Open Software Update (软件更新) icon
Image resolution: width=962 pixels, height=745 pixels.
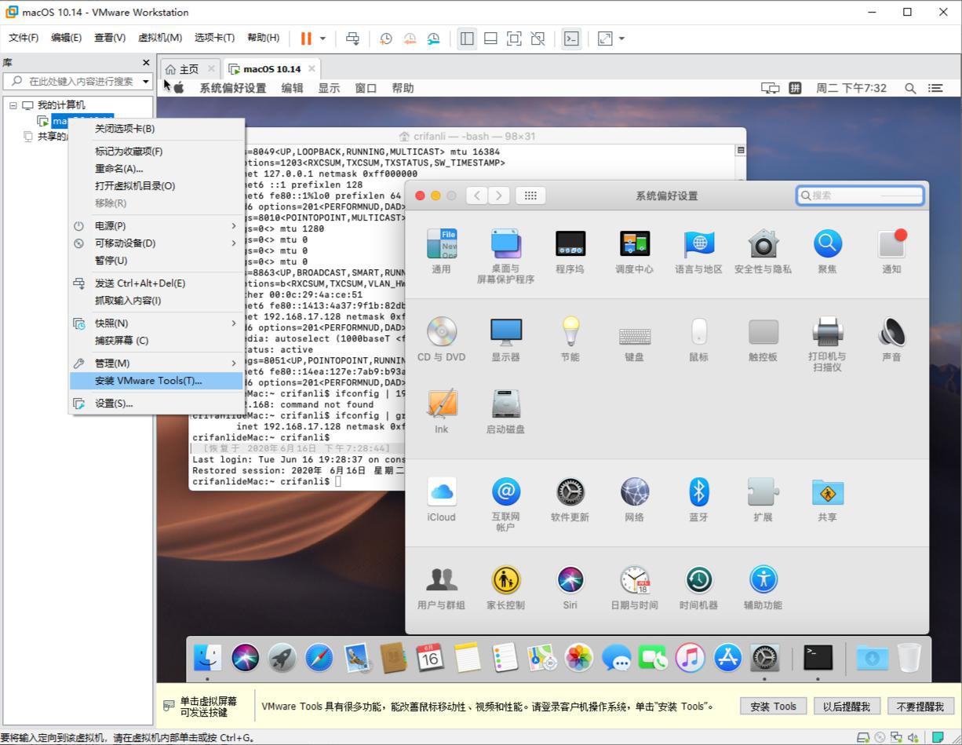coord(570,492)
